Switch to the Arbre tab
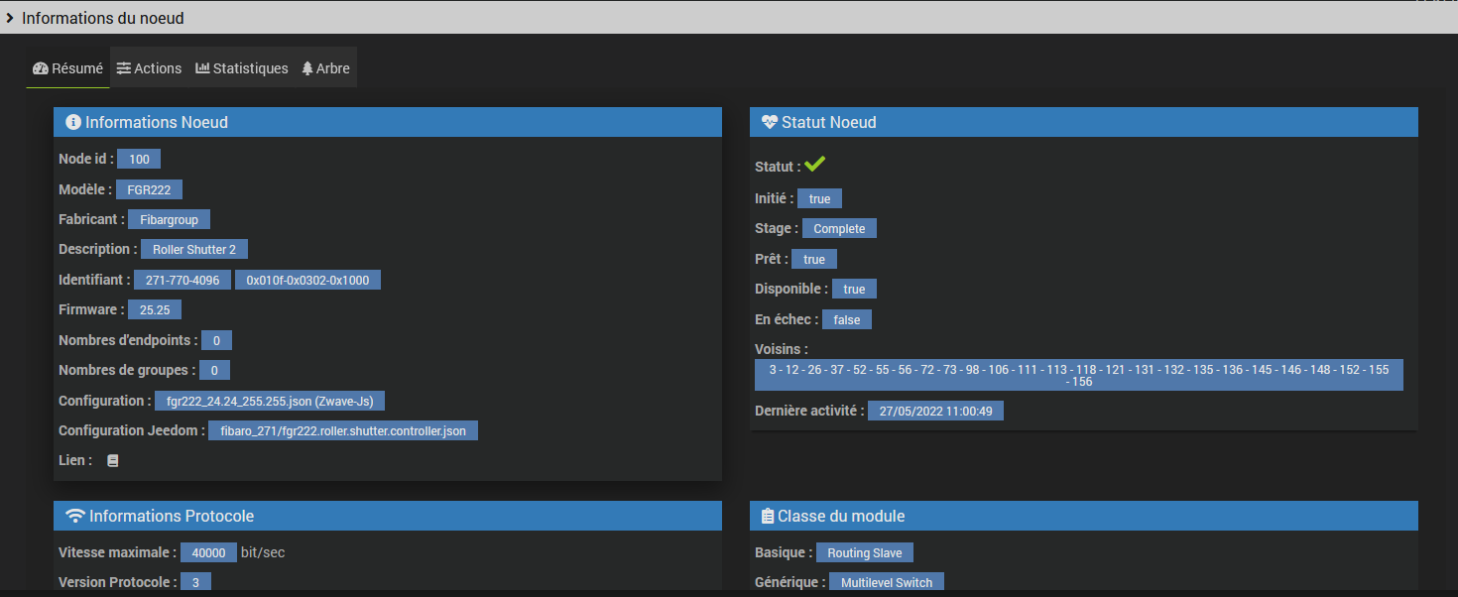 coord(325,68)
